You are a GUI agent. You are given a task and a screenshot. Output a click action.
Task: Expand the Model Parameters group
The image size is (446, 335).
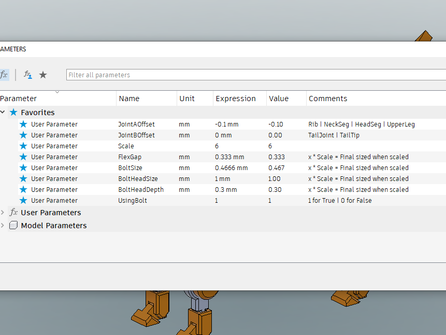click(x=3, y=226)
